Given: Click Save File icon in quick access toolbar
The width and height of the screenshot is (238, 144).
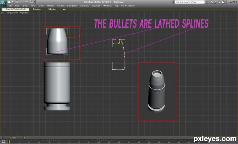Looking at the screenshot, I should click(x=17, y=2).
